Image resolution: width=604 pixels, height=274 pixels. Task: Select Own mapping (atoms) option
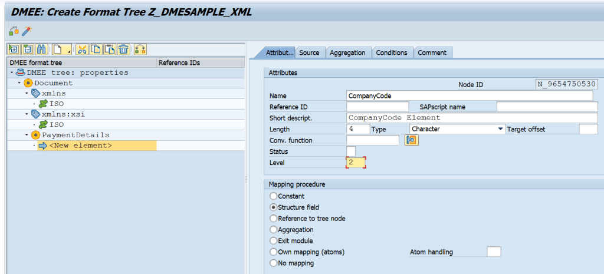(x=274, y=252)
